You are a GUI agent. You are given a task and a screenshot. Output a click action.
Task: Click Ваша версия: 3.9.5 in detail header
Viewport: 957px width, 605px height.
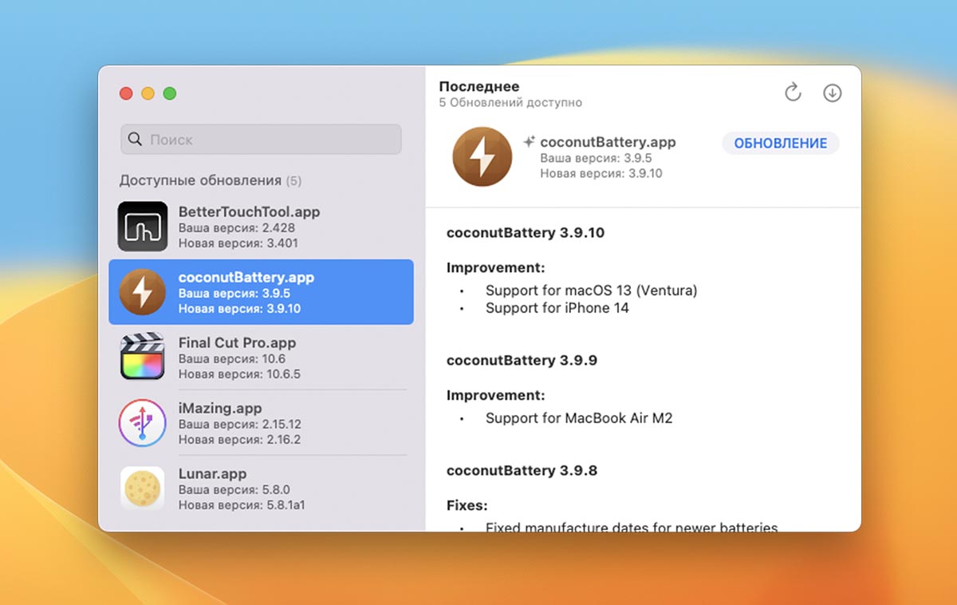click(x=596, y=158)
